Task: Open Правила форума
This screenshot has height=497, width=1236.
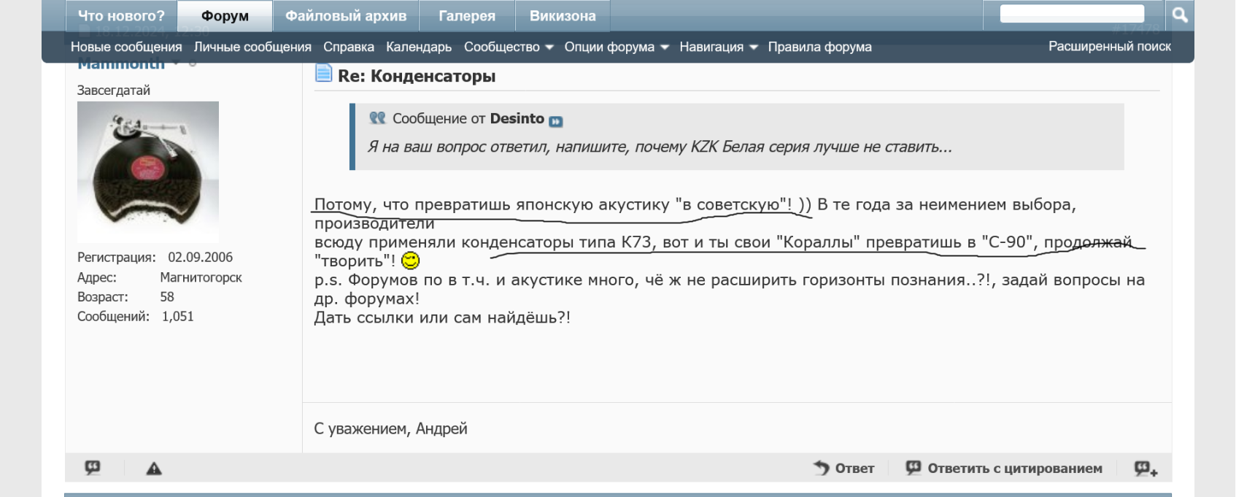Action: (x=819, y=47)
